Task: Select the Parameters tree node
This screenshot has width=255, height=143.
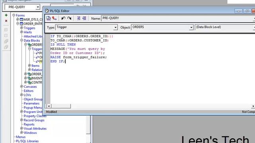Action: click(x=31, y=103)
